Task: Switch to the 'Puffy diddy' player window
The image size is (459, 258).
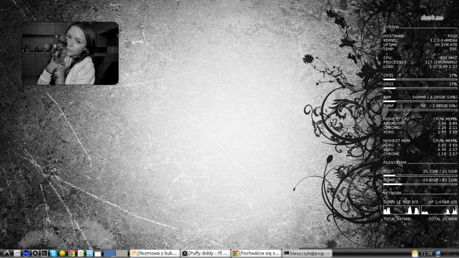Action: pyautogui.click(x=205, y=253)
